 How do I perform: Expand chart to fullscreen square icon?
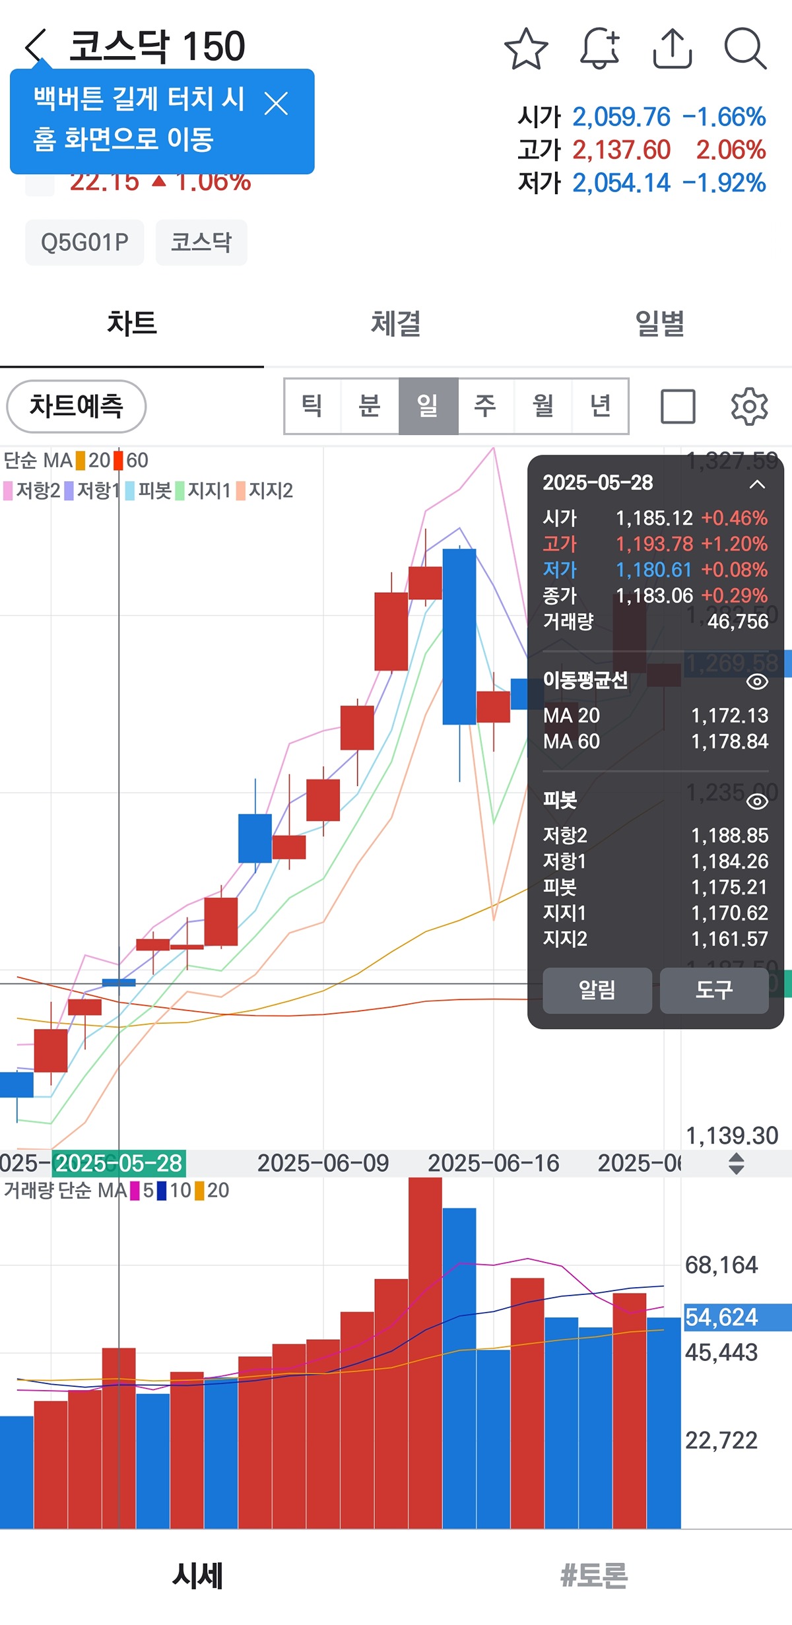(x=678, y=406)
